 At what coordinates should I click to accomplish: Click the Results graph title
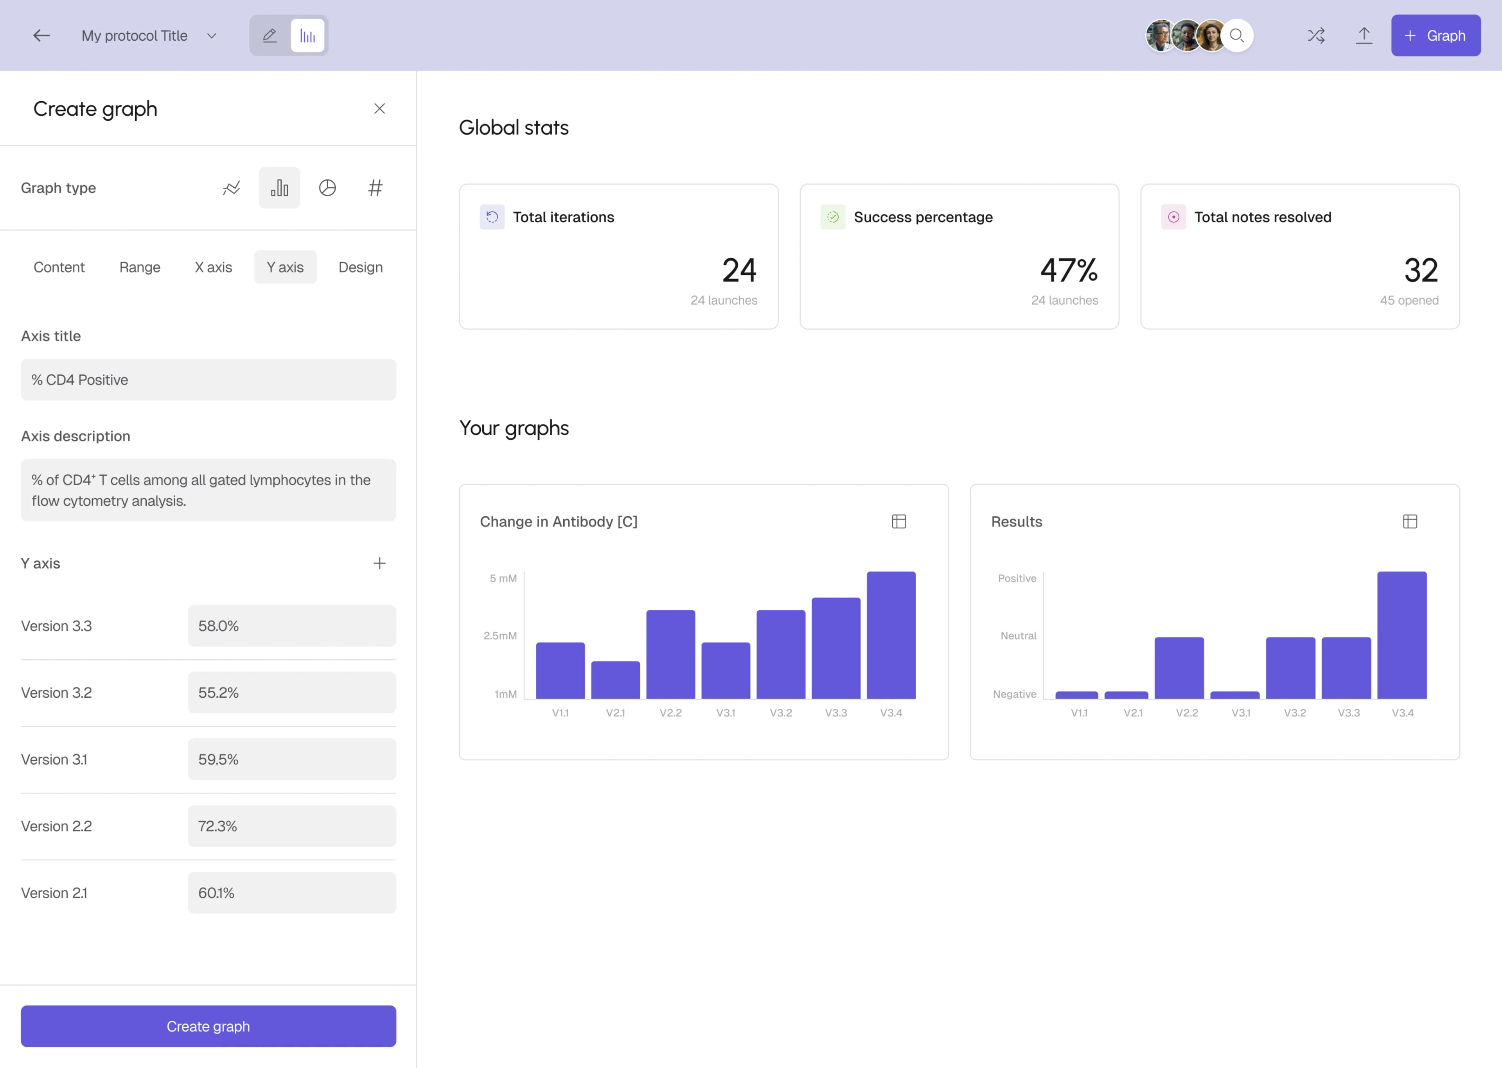(x=1017, y=522)
